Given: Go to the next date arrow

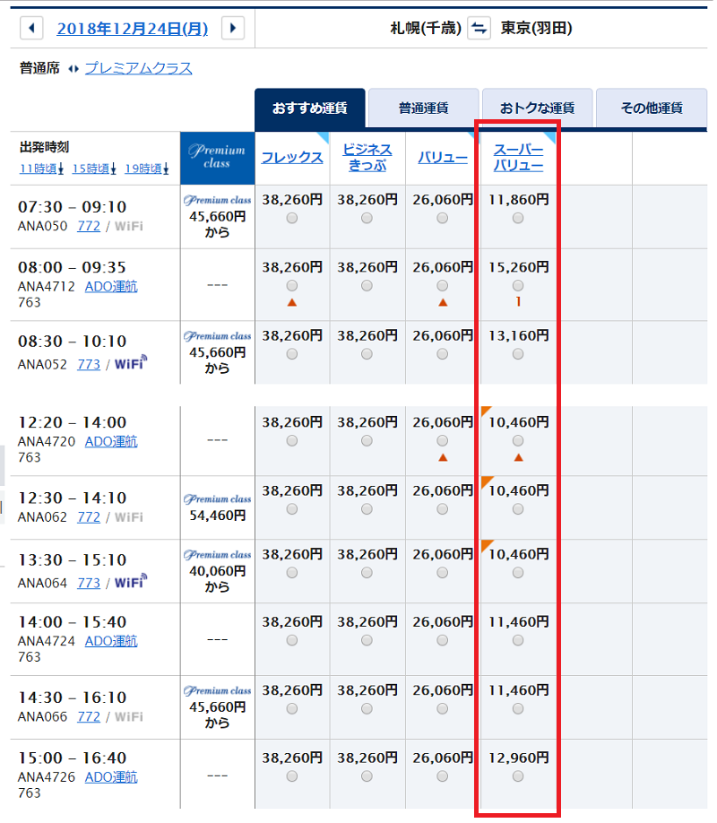Looking at the screenshot, I should coord(233,28).
